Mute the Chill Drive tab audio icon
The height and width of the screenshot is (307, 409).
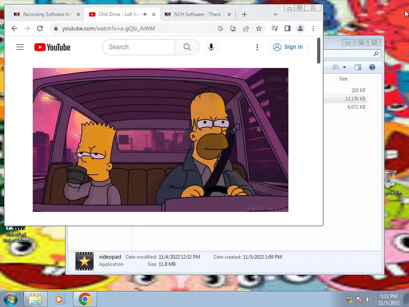point(145,14)
